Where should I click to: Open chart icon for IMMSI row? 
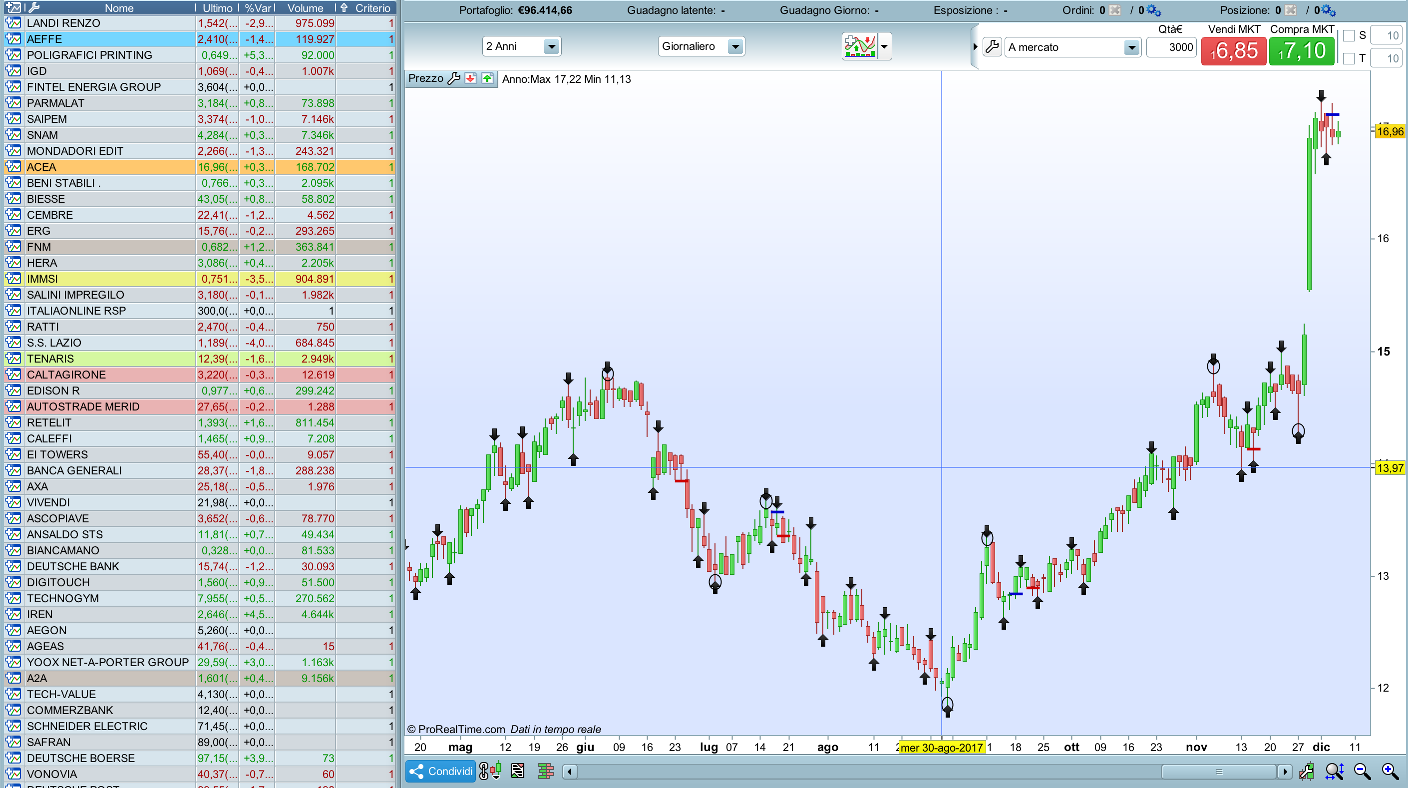[x=13, y=279]
